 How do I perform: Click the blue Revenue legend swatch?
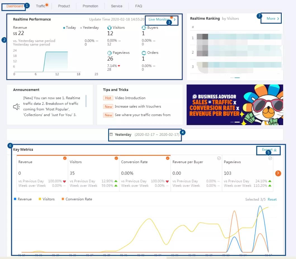point(15,199)
